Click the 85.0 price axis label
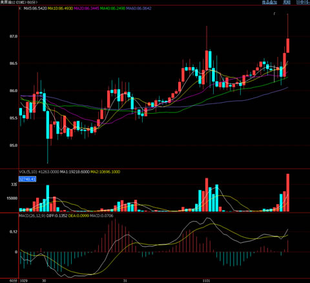Screen dimensions: 310x283 pos(13,145)
